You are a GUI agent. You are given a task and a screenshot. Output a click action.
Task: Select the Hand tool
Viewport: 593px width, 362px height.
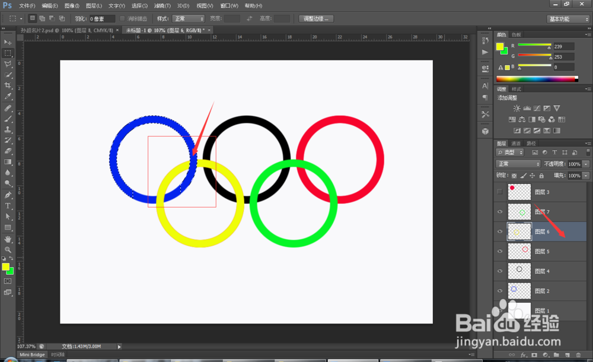[x=8, y=239]
